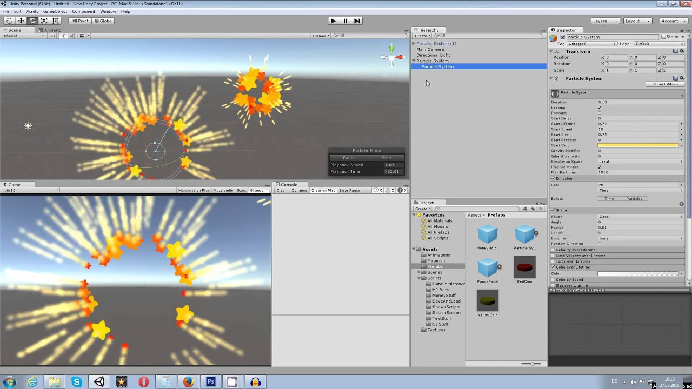Open the Assets menu

pos(32,11)
